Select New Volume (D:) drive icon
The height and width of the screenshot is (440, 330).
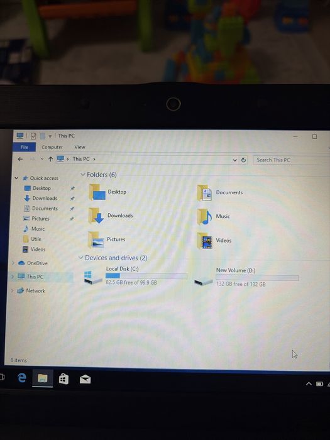[x=203, y=281]
